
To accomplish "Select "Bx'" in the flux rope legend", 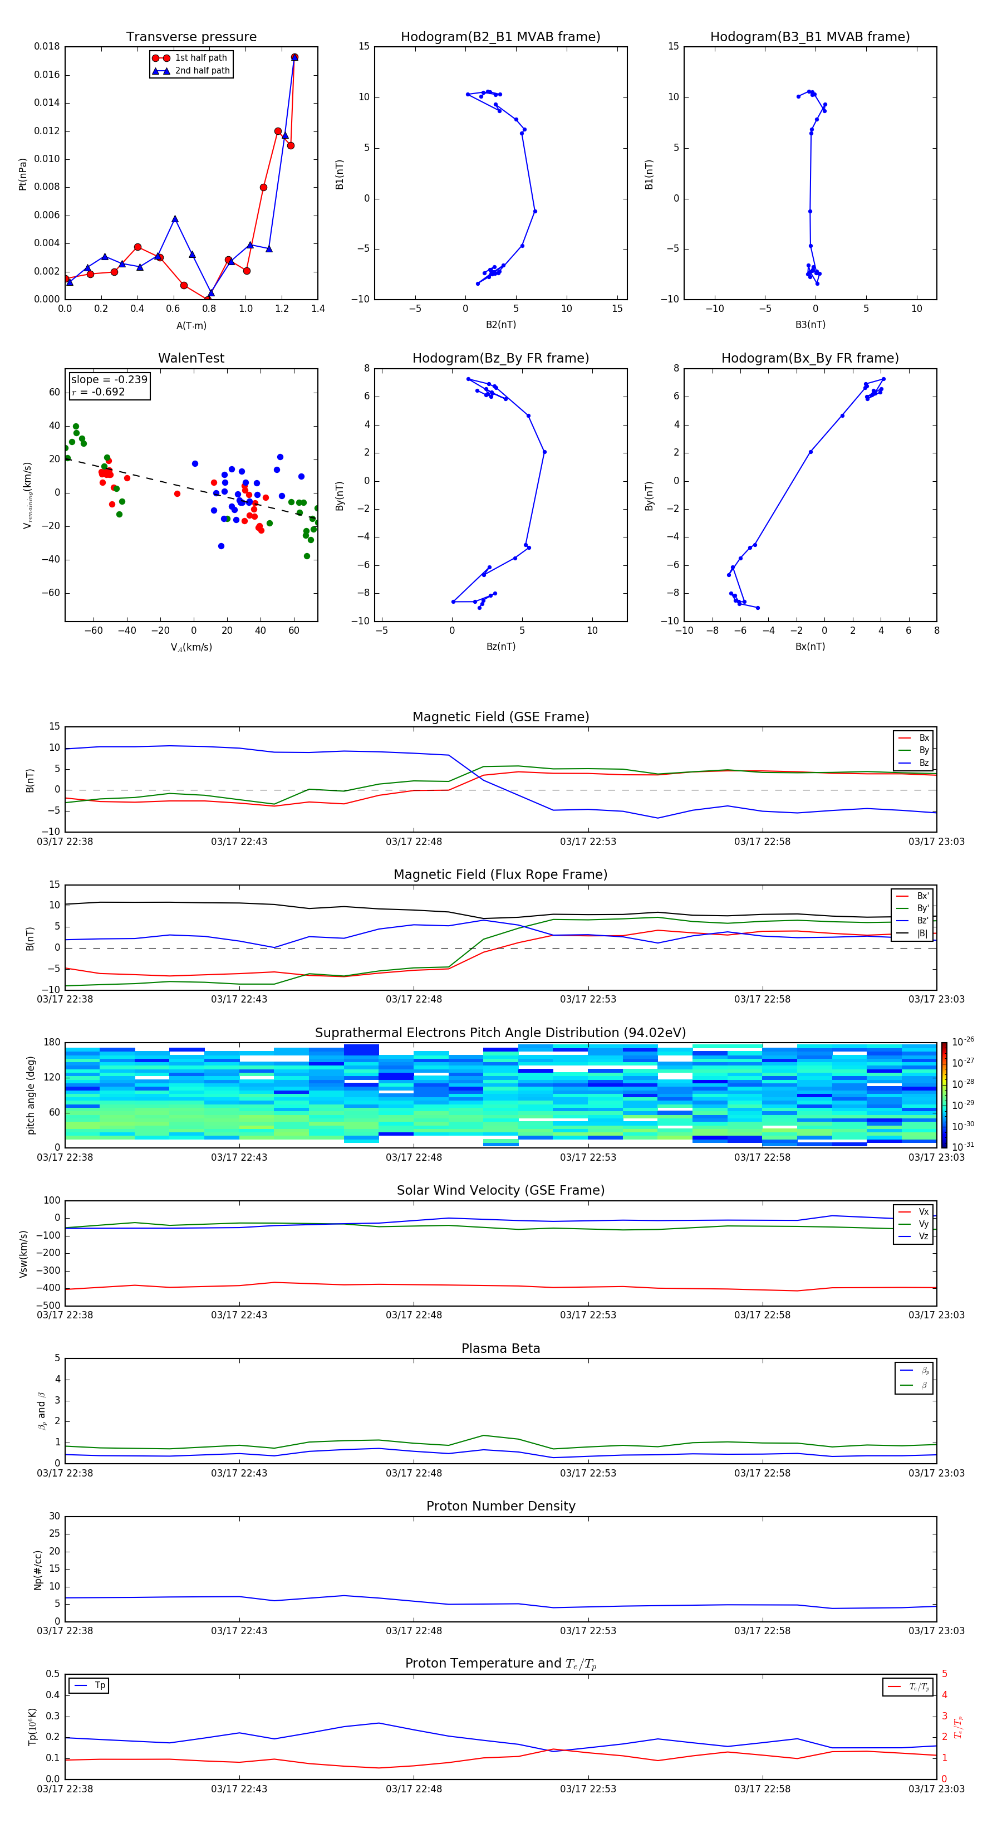I will tap(912, 896).
